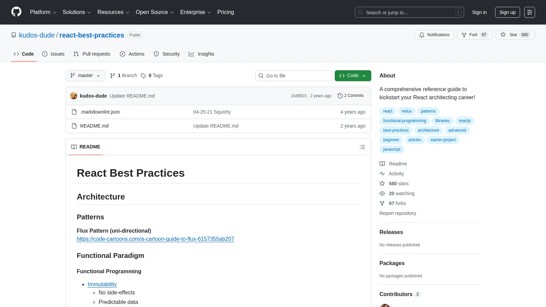This screenshot has height=307, width=546.
Task: Click the advanced topic tag
Action: click(457, 130)
